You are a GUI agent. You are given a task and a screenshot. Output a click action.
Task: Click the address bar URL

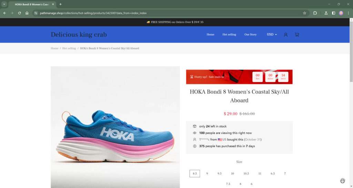point(93,13)
